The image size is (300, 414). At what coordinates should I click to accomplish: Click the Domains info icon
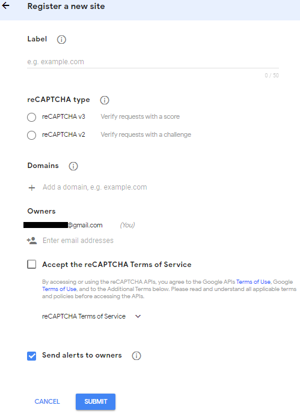[x=73, y=166]
